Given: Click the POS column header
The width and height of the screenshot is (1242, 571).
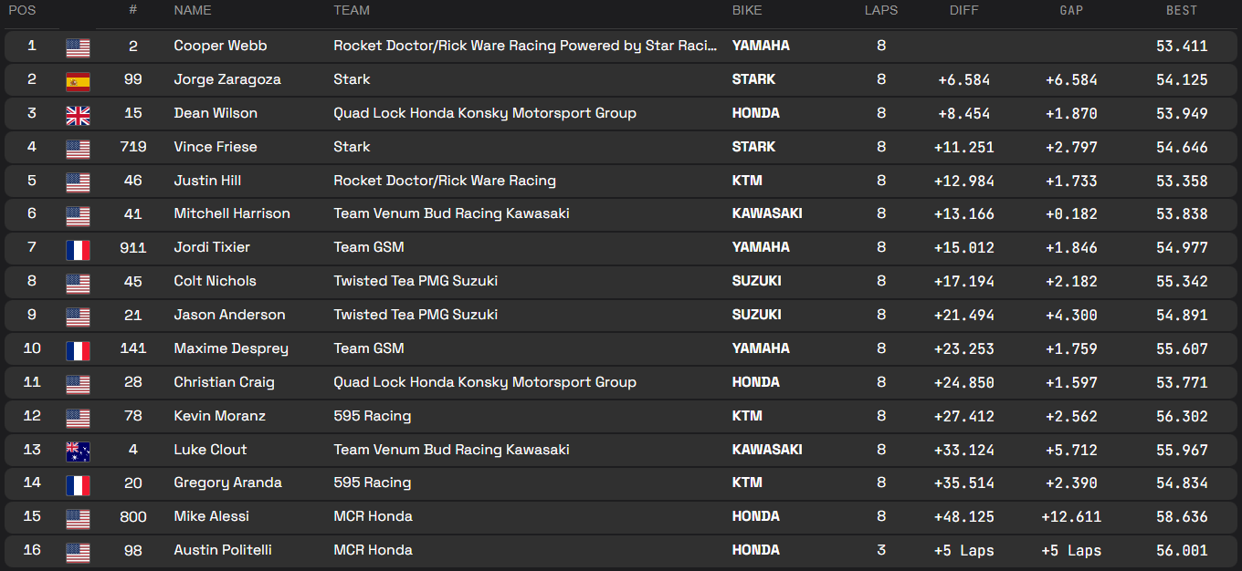Looking at the screenshot, I should click(23, 11).
